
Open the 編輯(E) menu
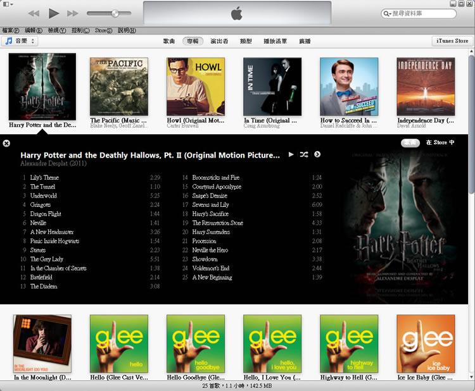34,30
